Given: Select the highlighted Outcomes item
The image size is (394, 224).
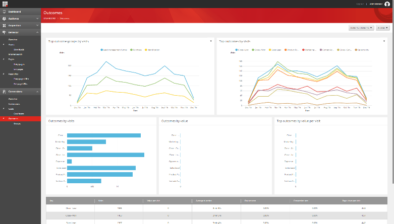Looking at the screenshot, I should 20,119.
